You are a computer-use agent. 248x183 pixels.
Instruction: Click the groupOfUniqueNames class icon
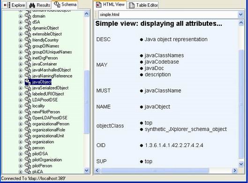[x=28, y=52]
